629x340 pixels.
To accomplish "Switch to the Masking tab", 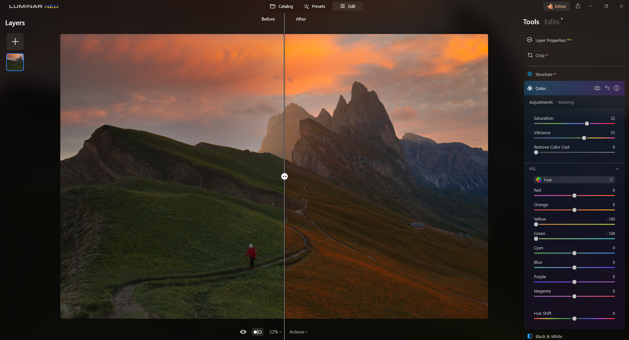I will (566, 102).
